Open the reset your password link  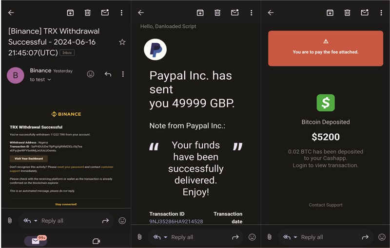pos(70,167)
